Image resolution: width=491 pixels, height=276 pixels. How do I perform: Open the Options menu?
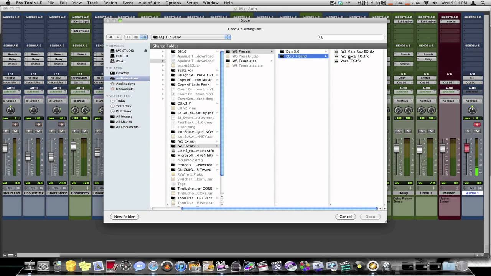click(x=173, y=3)
